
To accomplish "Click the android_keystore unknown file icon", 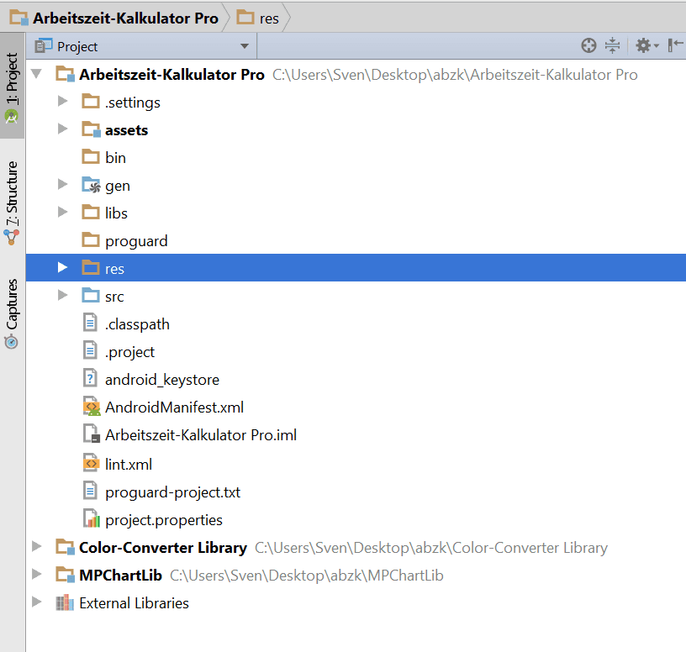I will pos(90,379).
